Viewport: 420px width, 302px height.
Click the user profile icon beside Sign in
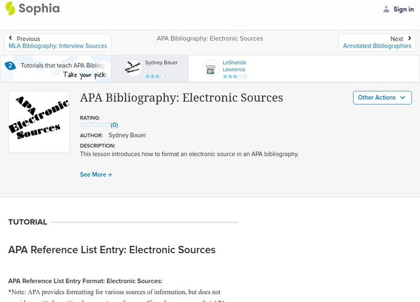click(x=386, y=9)
